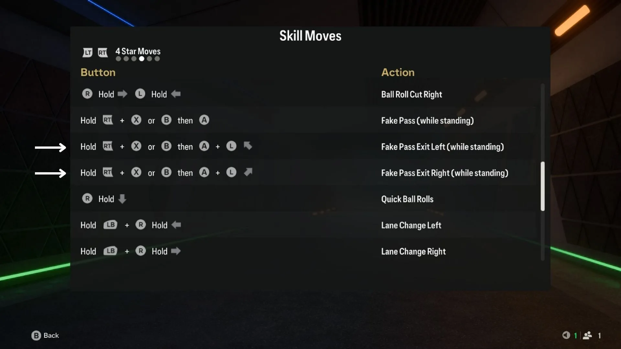Click the L stick directional icon

click(x=247, y=146)
